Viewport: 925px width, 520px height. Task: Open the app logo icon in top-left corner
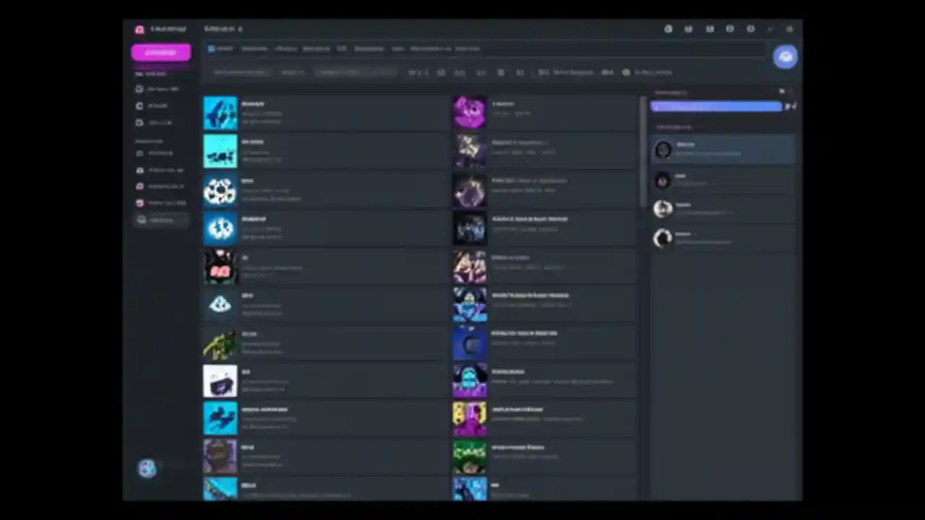click(x=139, y=29)
